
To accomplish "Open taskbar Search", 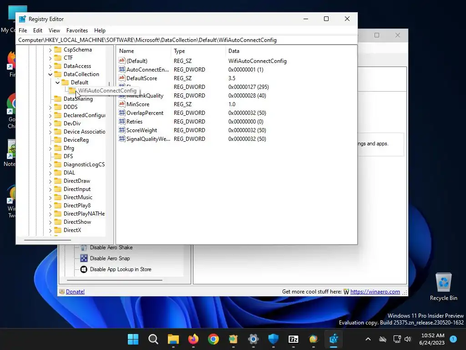I will 153,339.
